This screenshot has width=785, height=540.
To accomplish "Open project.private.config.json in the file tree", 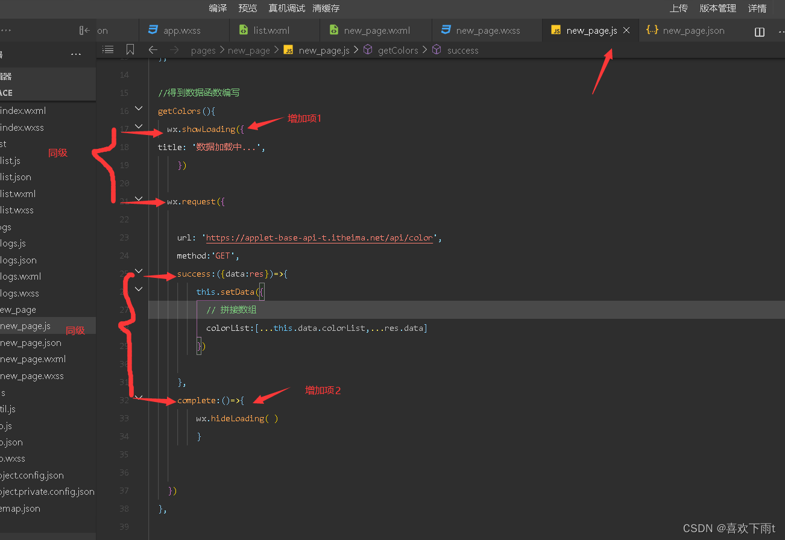I will [x=48, y=492].
